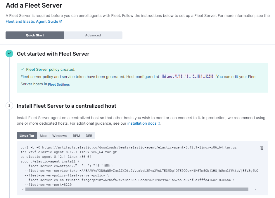275x198 pixels.
Task: Click the --fleet-server-policy line
Action: point(67,175)
